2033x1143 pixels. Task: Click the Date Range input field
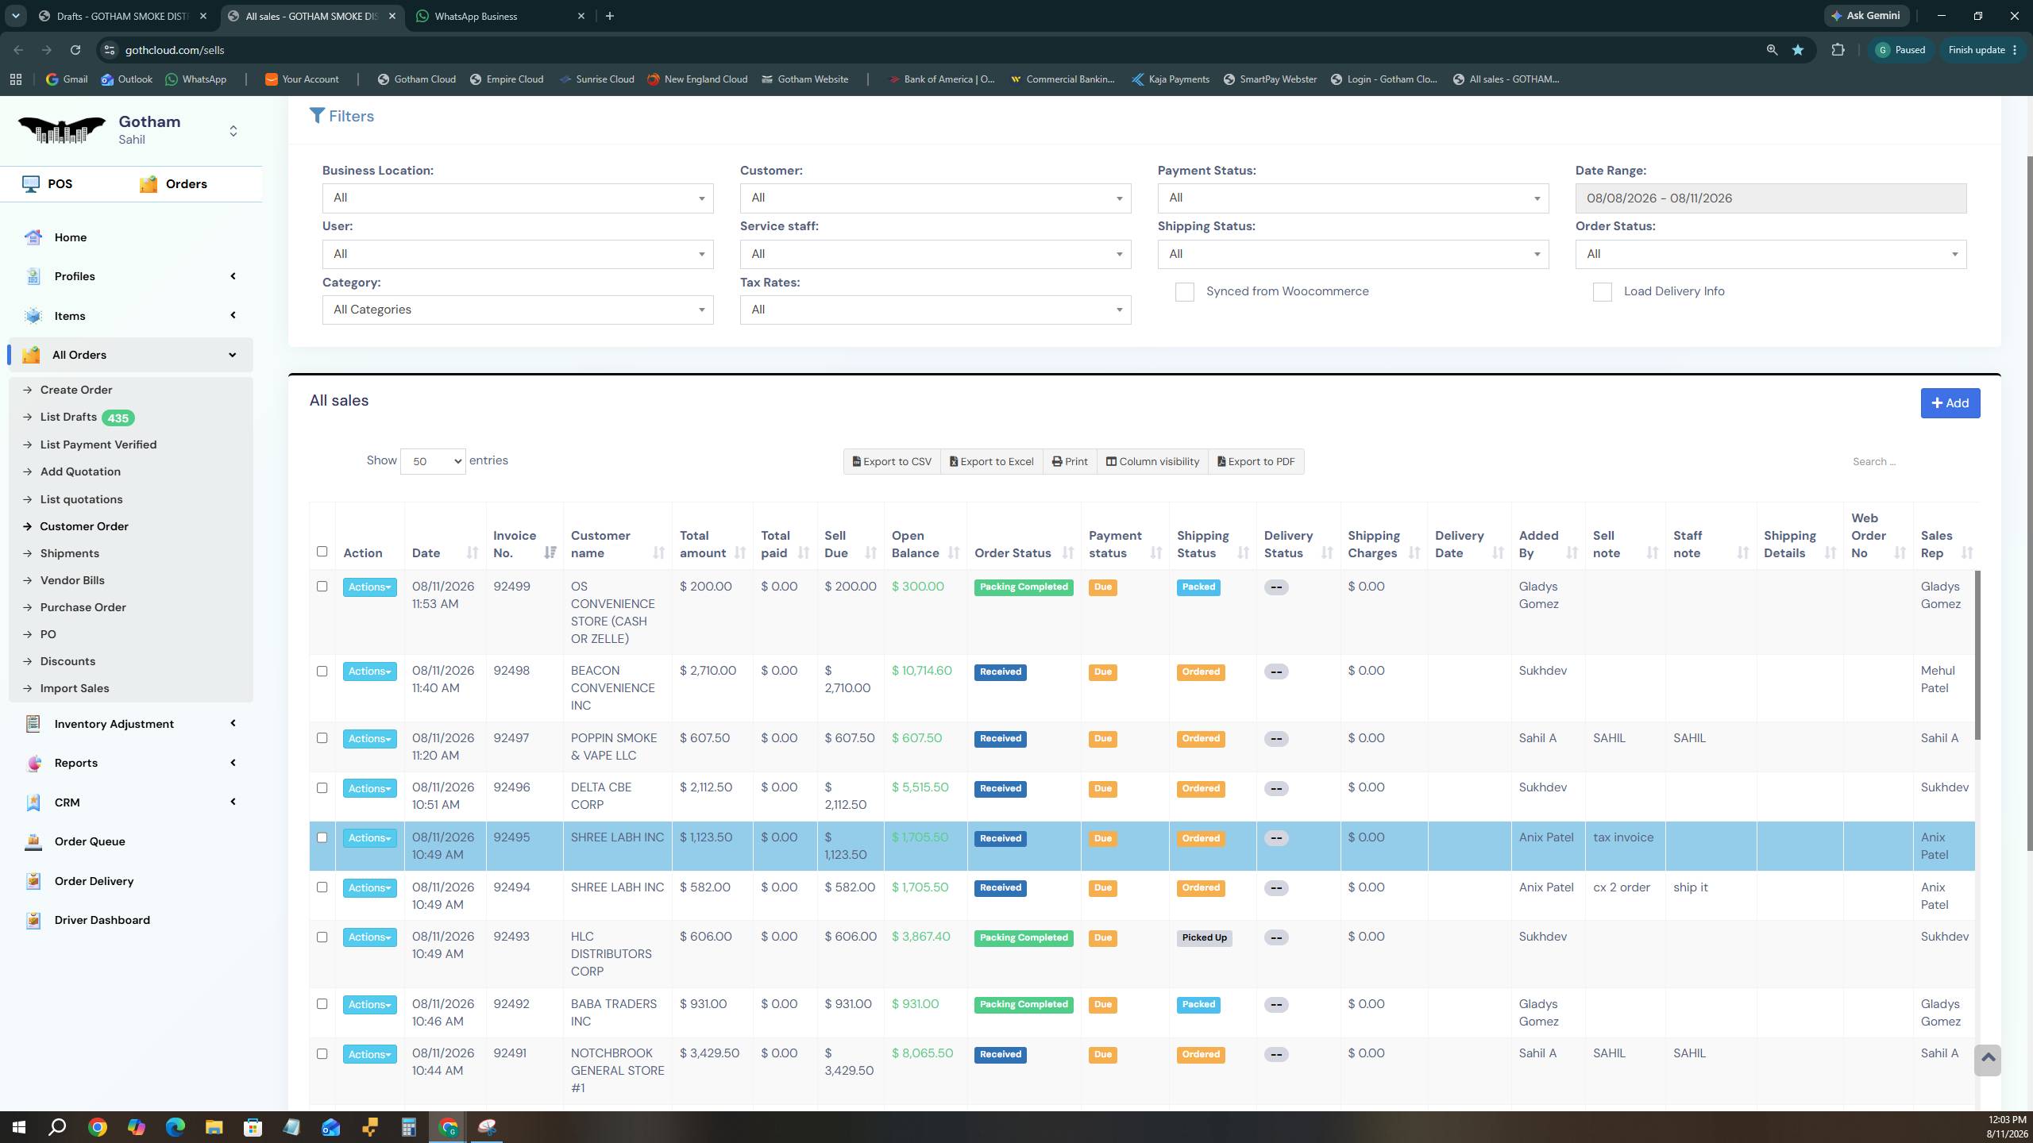click(x=1770, y=198)
